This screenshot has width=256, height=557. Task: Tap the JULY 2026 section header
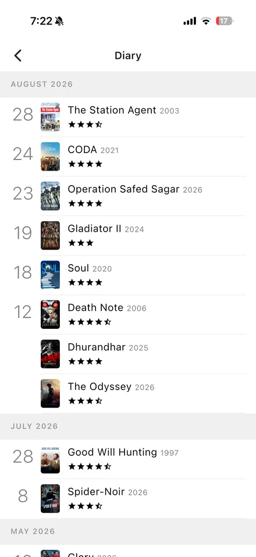pos(128,426)
